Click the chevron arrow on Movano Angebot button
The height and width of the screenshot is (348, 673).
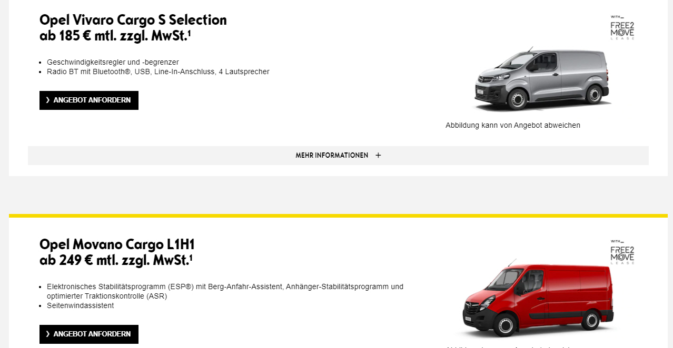point(48,334)
